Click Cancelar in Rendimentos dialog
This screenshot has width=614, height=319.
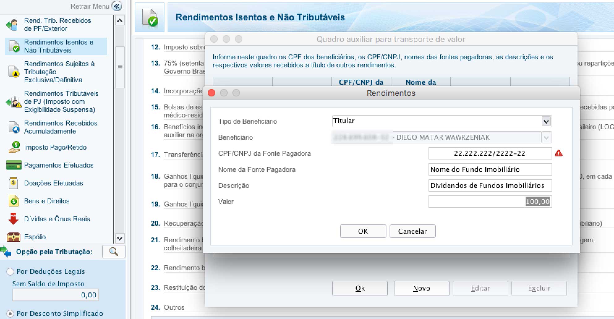[x=412, y=231]
